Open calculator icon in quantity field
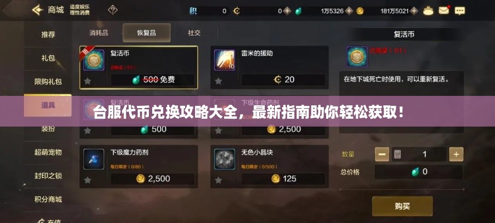 pyautogui.click(x=397, y=154)
